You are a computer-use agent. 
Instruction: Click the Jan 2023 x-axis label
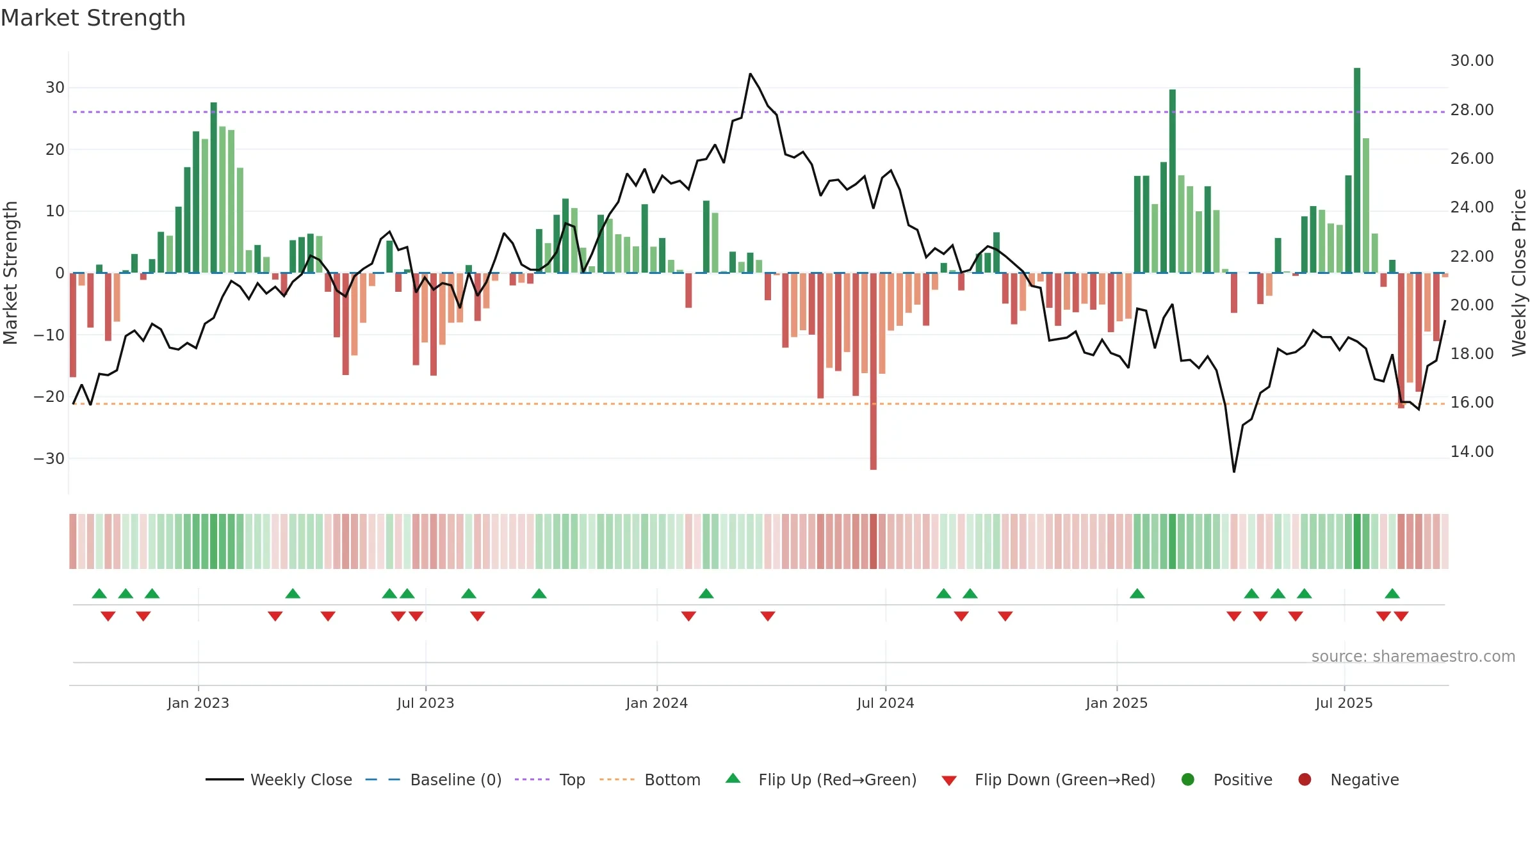(198, 703)
